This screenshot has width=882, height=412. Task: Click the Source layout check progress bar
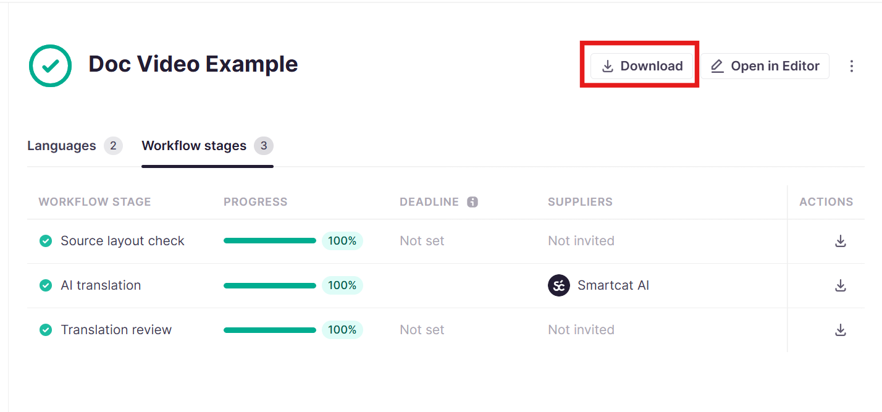270,241
